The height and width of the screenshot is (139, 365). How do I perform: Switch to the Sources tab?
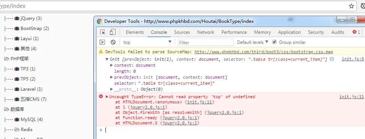click(x=182, y=32)
